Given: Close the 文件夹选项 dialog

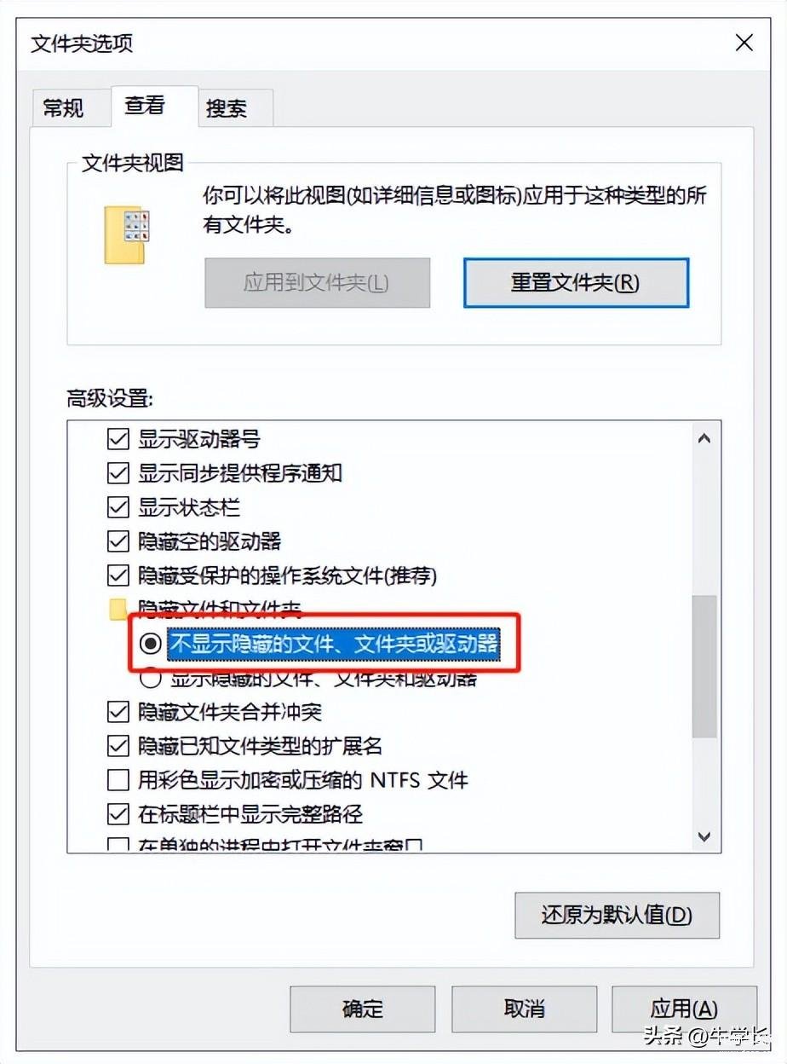Looking at the screenshot, I should point(744,43).
